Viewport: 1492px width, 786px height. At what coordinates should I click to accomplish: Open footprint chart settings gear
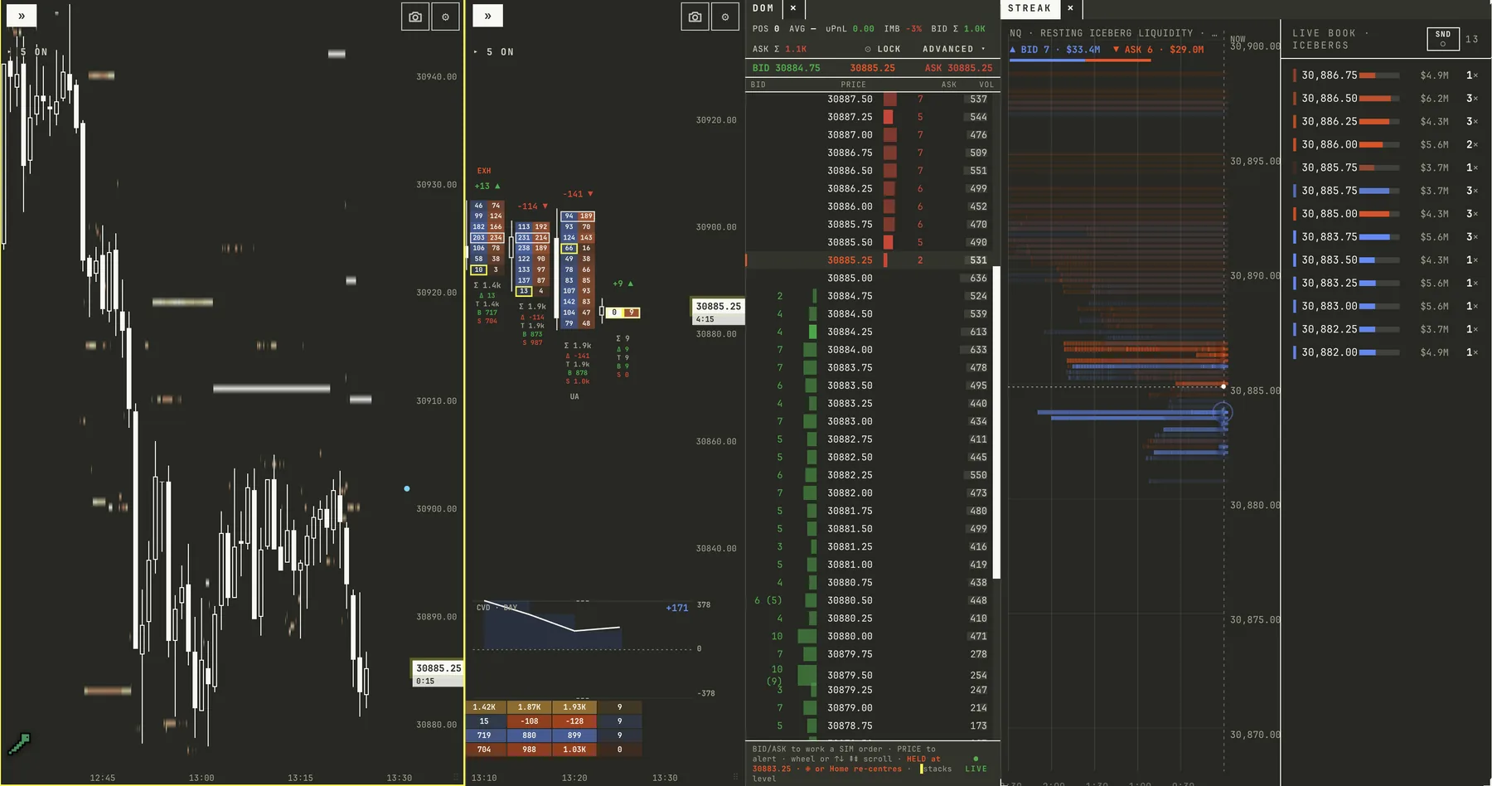[725, 17]
